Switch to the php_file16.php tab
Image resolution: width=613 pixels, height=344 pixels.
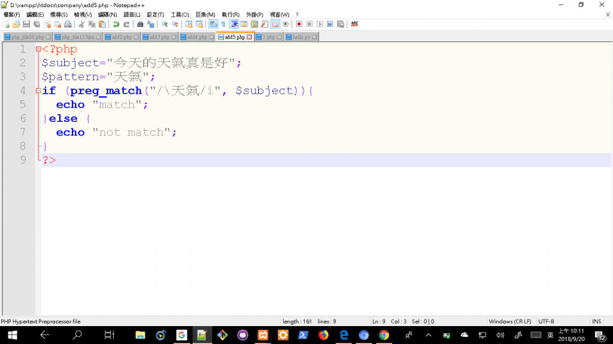coord(28,37)
